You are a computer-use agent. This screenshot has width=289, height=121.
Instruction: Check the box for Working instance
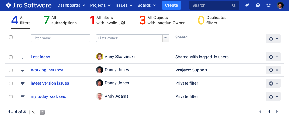[11, 70]
